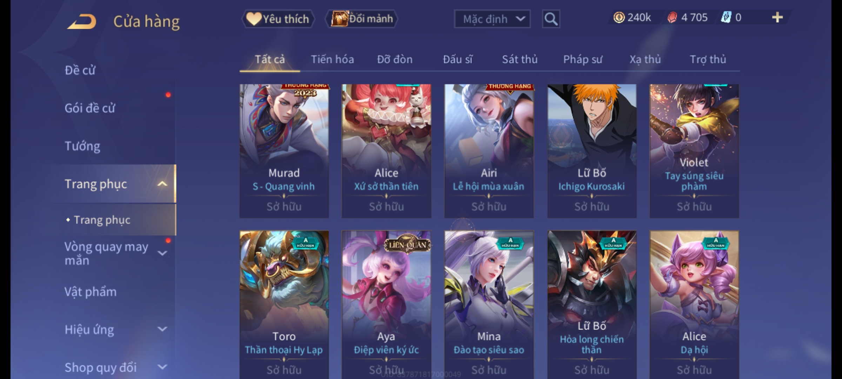Expand the Shop quy đổi section

(x=162, y=367)
